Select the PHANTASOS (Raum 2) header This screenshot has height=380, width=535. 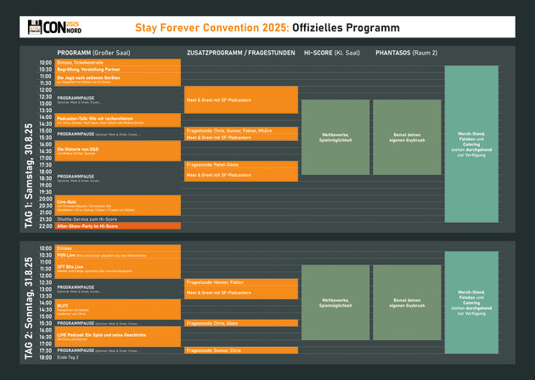click(407, 53)
